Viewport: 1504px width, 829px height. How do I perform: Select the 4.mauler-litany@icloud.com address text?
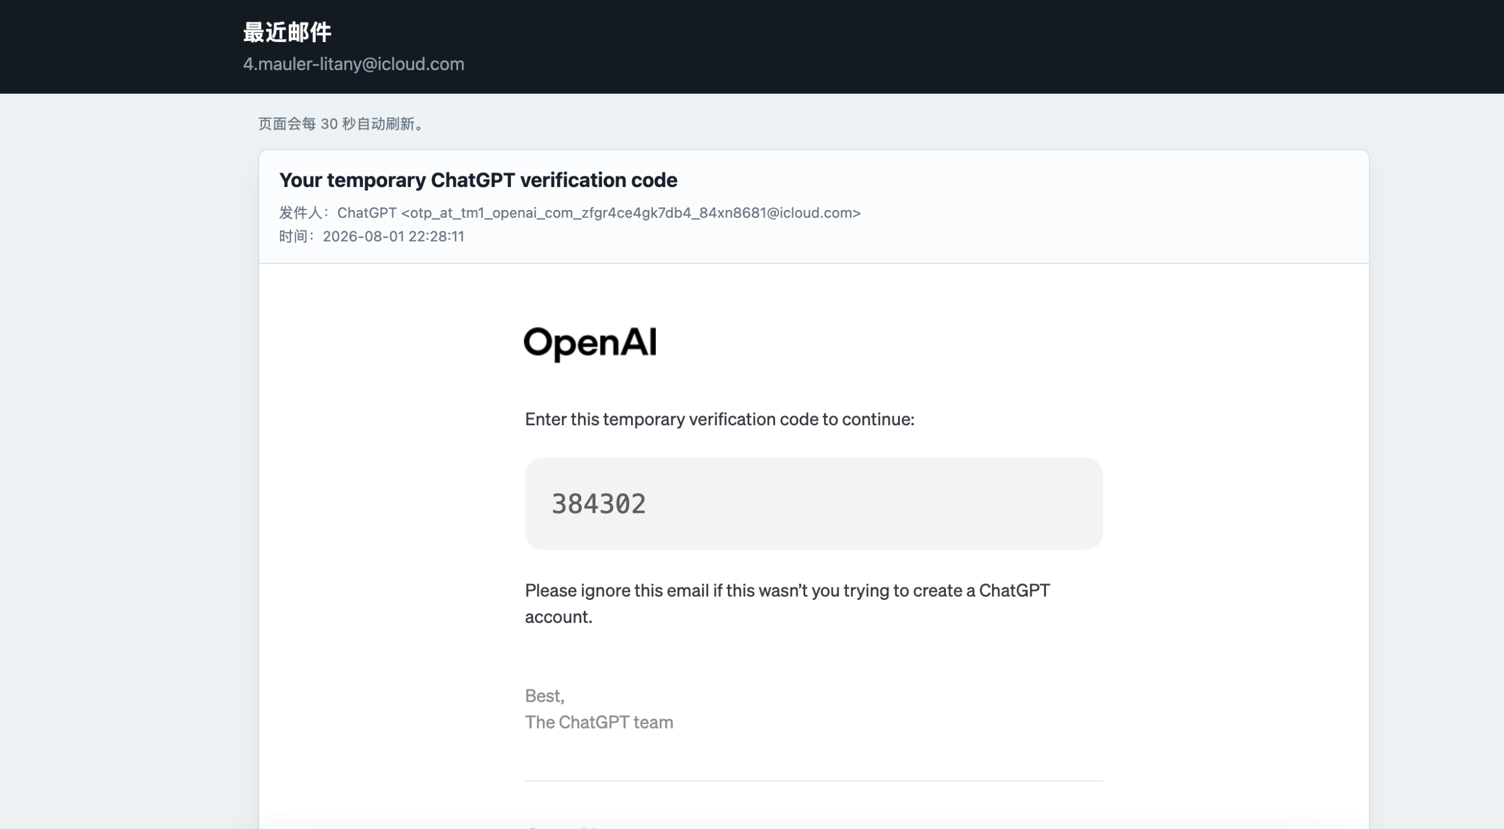(354, 63)
